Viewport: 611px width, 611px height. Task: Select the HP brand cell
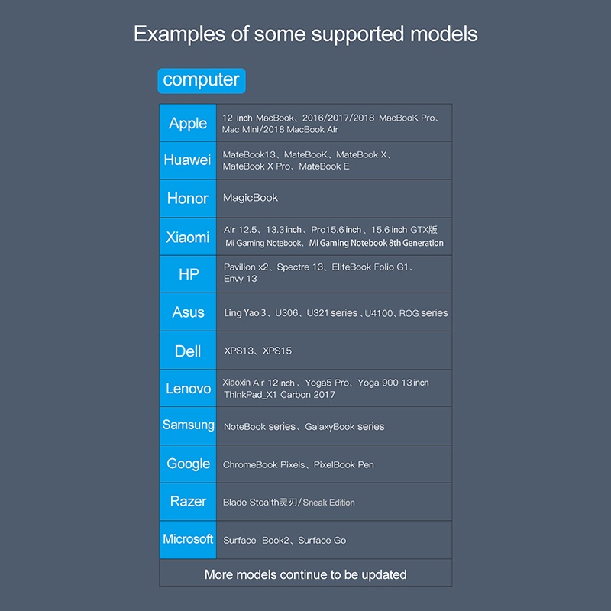coord(188,274)
